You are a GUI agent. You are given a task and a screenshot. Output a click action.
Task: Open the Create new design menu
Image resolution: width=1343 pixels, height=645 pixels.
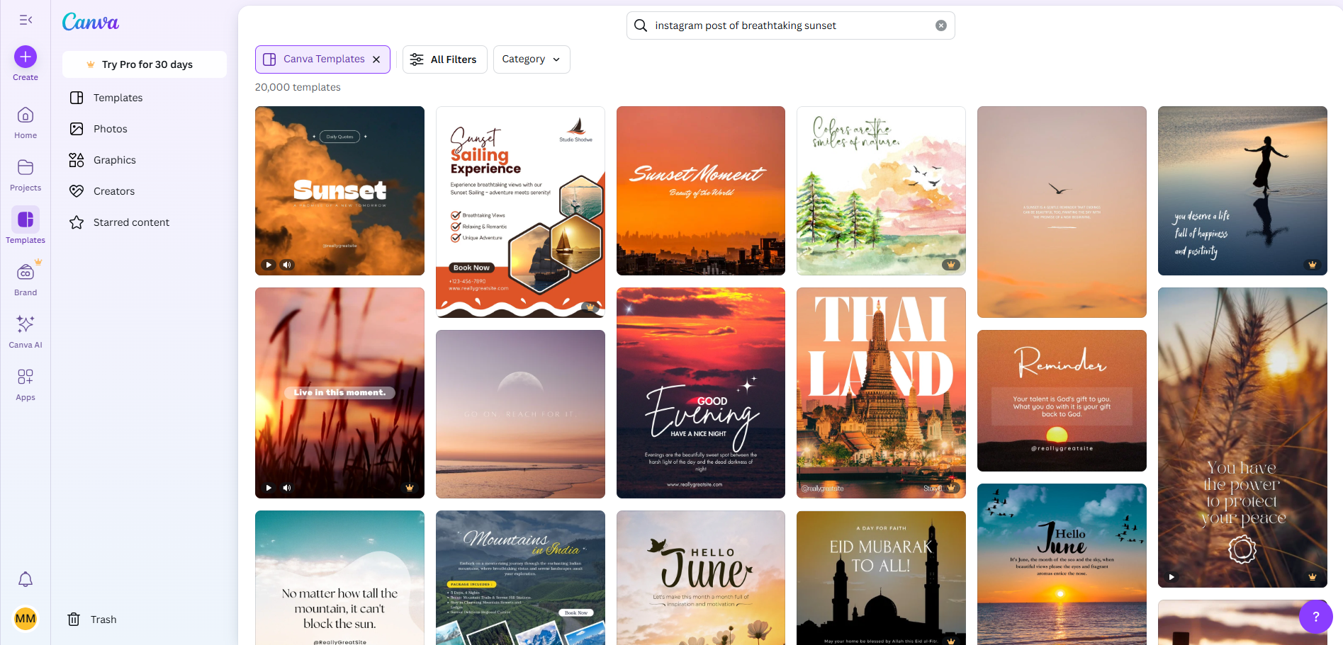tap(25, 57)
